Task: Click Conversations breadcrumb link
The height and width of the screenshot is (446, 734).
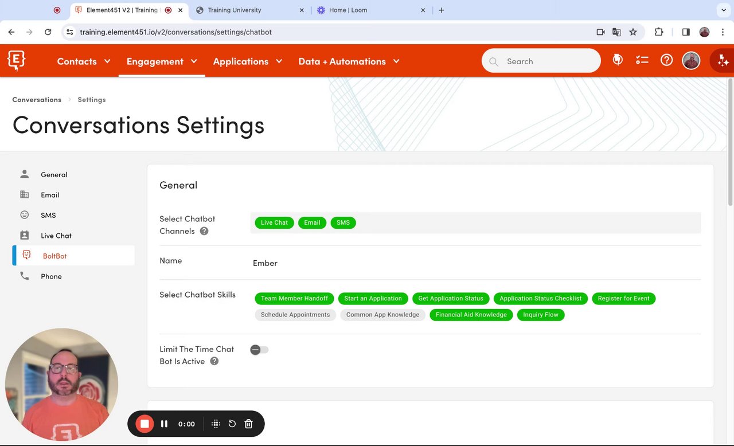Action: [x=37, y=100]
